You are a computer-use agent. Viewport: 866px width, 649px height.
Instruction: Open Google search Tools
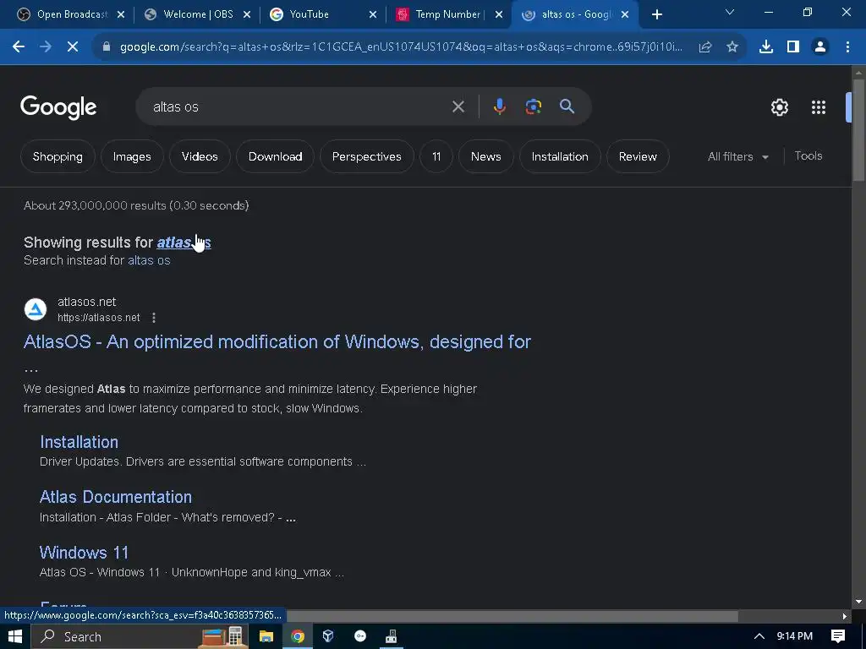(x=808, y=156)
